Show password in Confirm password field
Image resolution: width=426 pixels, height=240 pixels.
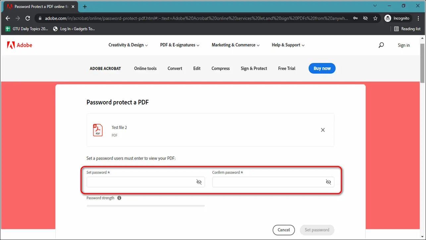click(x=328, y=182)
